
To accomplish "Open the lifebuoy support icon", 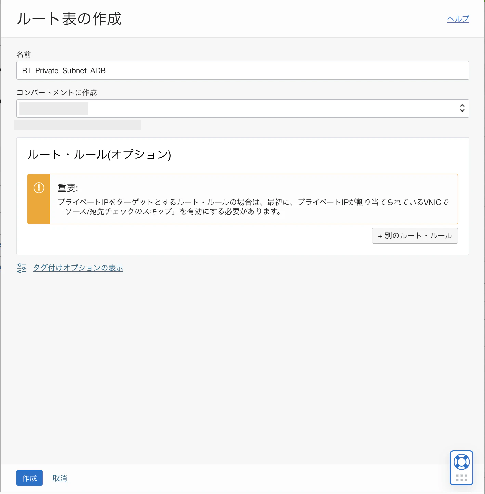I will [x=461, y=462].
